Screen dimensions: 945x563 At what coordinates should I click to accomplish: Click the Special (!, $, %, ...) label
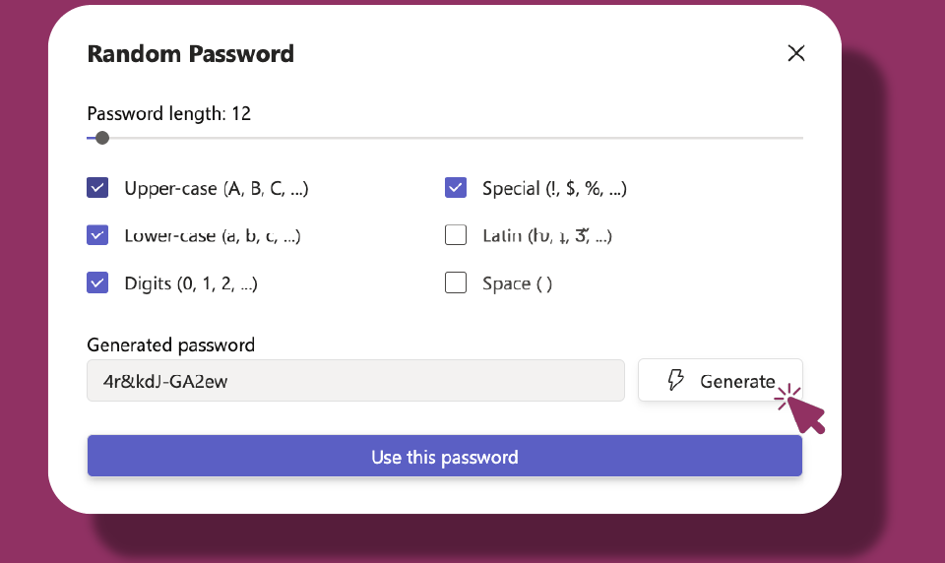(554, 189)
